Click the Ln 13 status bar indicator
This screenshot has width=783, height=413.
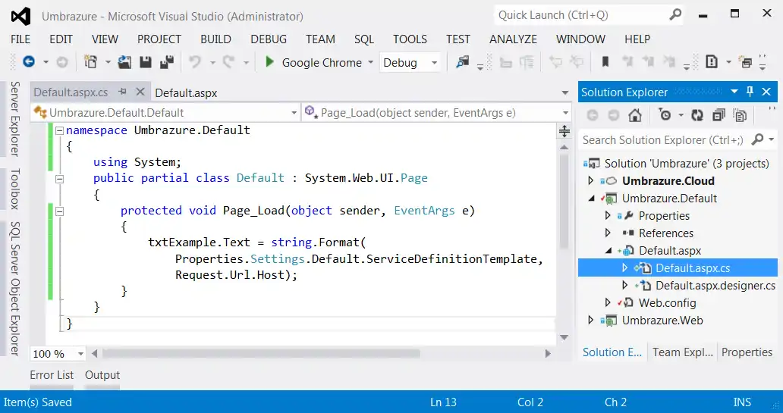pyautogui.click(x=443, y=402)
